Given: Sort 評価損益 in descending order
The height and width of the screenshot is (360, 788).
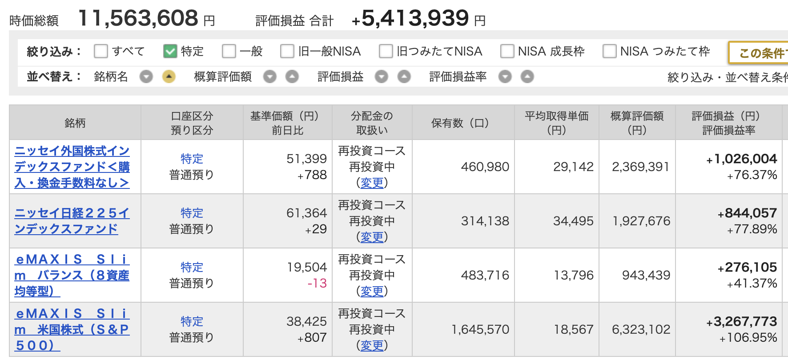Looking at the screenshot, I should click(381, 77).
